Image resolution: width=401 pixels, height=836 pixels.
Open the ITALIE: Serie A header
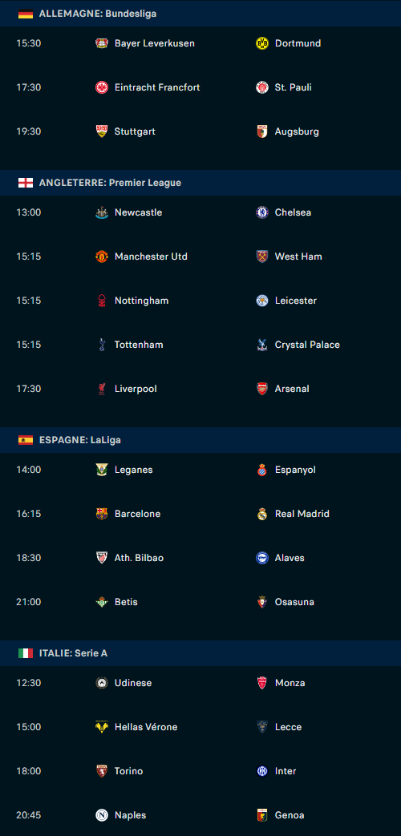coord(200,653)
